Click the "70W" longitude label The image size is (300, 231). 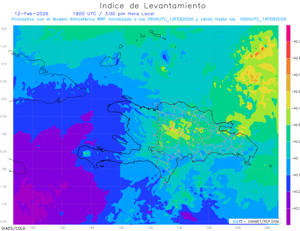coord(208,228)
